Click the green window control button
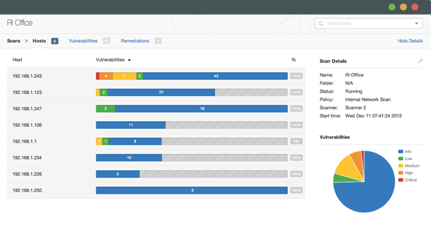Image resolution: width=431 pixels, height=242 pixels. tap(392, 7)
